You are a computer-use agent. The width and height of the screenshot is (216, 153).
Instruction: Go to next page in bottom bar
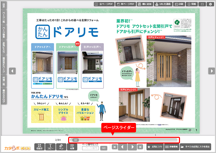click(x=132, y=147)
